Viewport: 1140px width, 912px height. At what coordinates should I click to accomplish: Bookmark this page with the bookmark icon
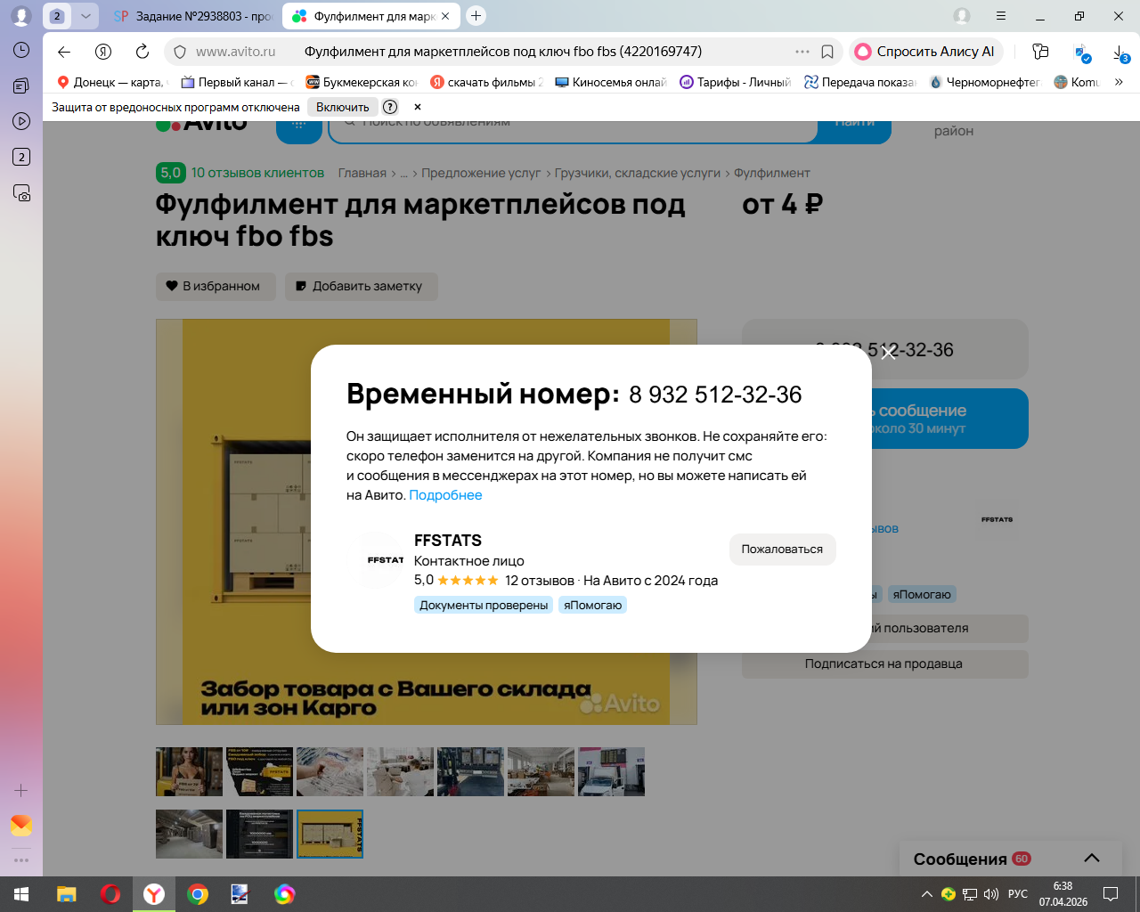827,52
